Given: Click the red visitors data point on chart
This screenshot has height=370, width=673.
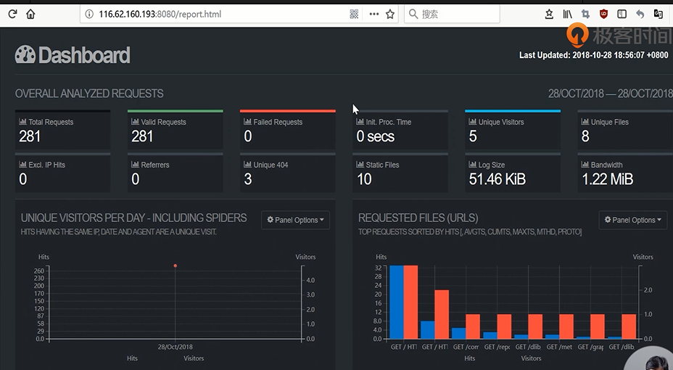Looking at the screenshot, I should point(175,266).
